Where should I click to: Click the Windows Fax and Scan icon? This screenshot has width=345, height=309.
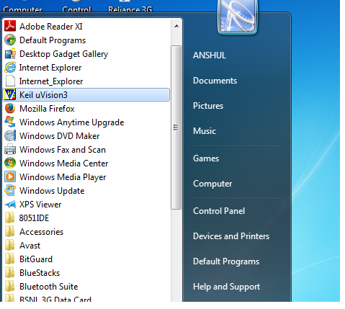tap(10, 149)
